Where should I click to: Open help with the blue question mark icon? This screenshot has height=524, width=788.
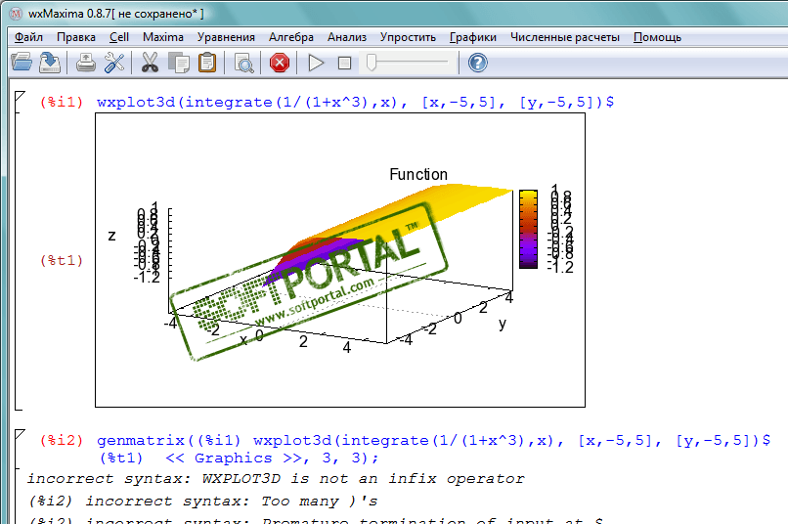pos(477,63)
